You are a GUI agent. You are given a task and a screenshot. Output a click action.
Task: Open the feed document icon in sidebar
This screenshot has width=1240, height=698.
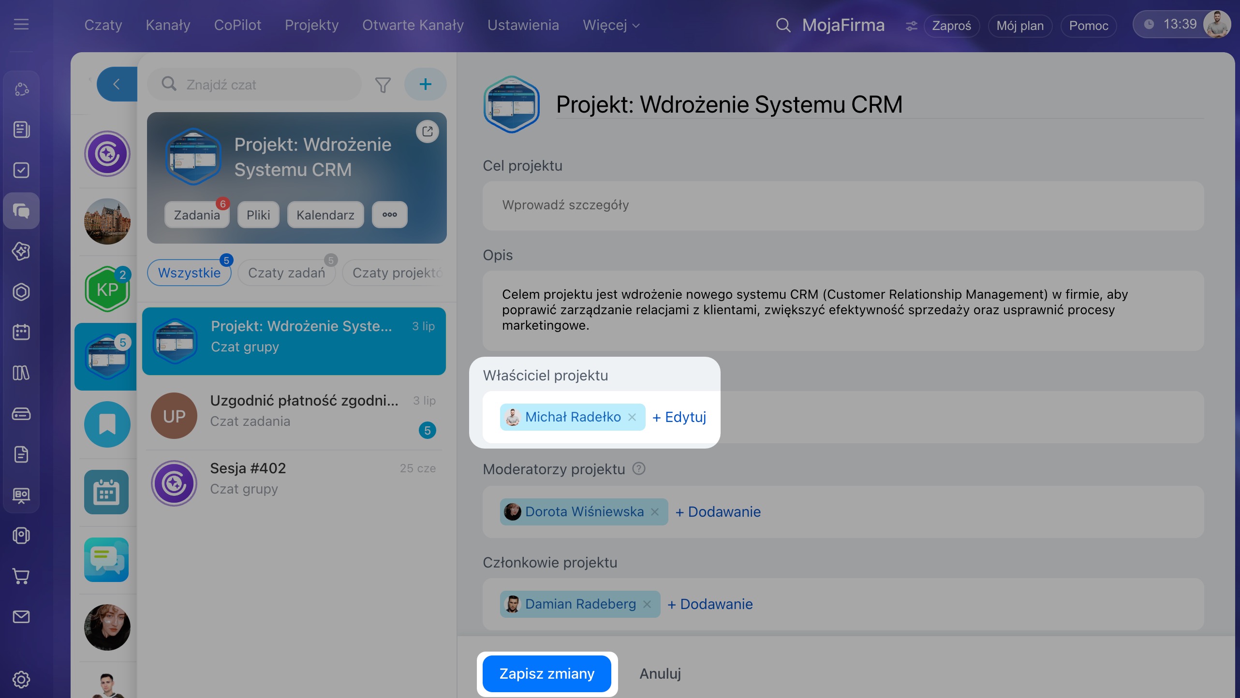click(x=21, y=130)
